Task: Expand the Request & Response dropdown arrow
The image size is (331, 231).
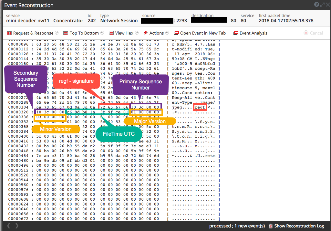Action: tap(57, 33)
